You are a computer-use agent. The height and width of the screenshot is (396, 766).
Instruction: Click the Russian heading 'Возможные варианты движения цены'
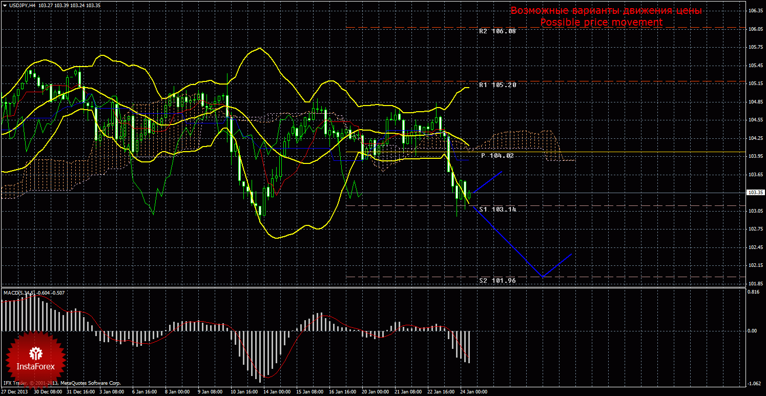tap(606, 11)
